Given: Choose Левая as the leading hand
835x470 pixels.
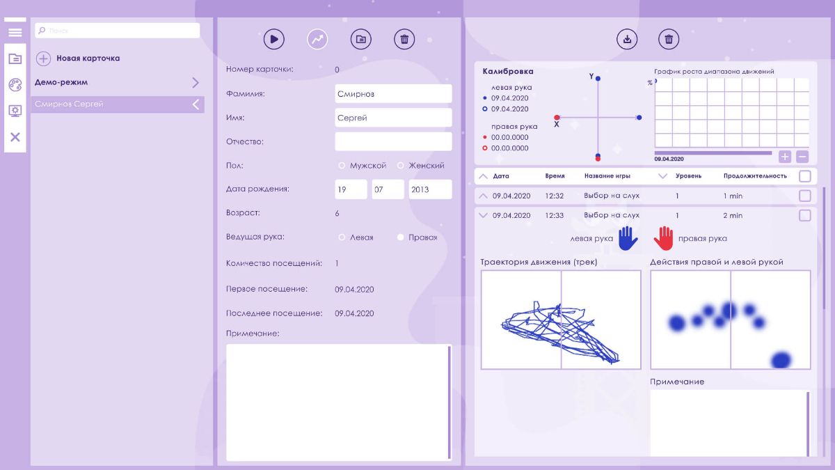Looking at the screenshot, I should coord(342,237).
